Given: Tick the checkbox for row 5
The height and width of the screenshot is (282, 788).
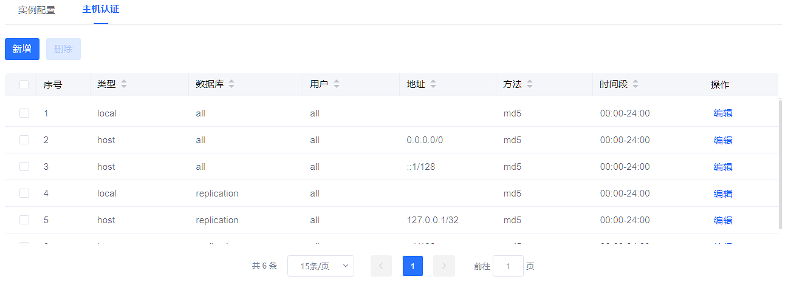Looking at the screenshot, I should [x=24, y=220].
